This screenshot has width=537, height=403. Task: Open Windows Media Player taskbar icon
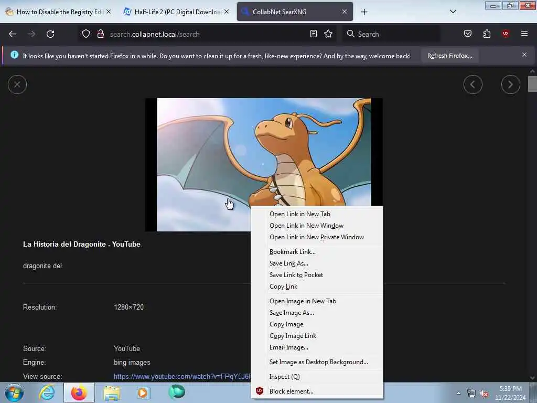click(143, 393)
